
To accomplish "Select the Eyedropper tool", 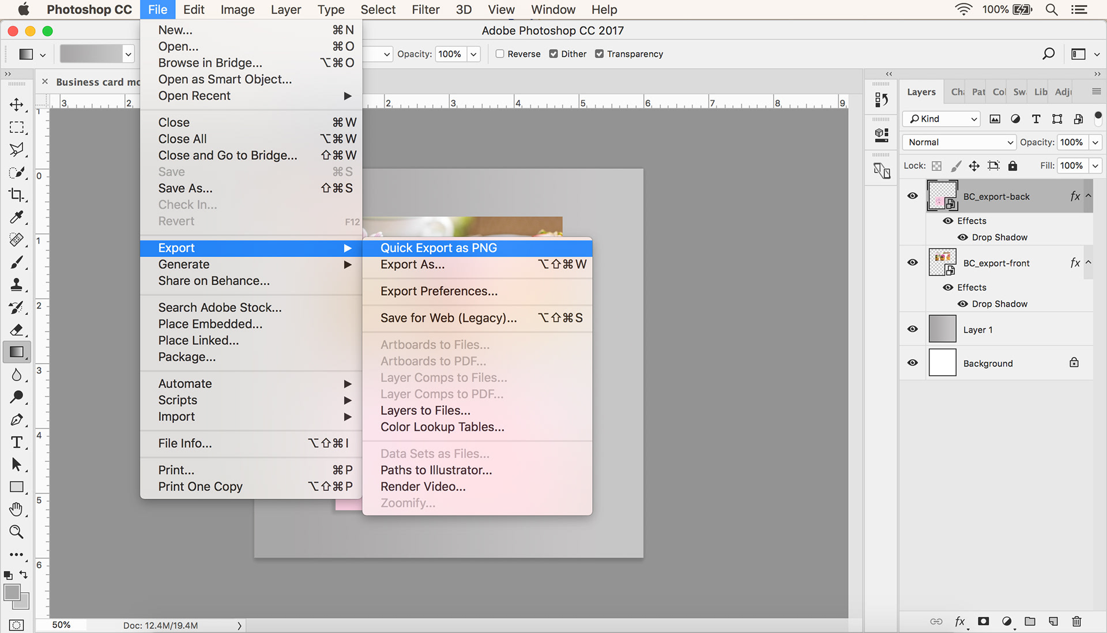I will click(17, 217).
